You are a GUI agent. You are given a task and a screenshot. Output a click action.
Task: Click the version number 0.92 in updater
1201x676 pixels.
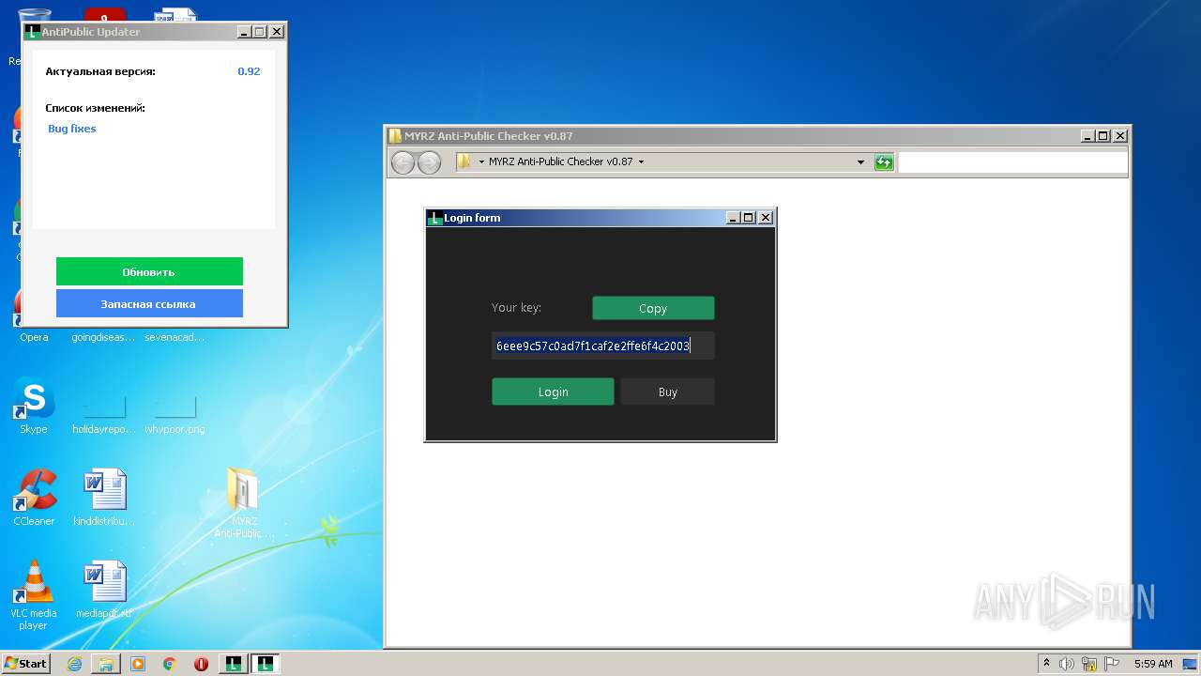249,71
